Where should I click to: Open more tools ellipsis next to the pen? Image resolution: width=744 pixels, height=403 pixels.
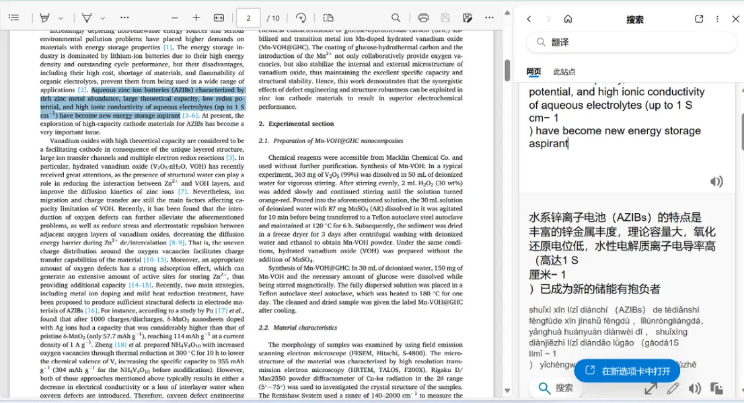(x=124, y=18)
